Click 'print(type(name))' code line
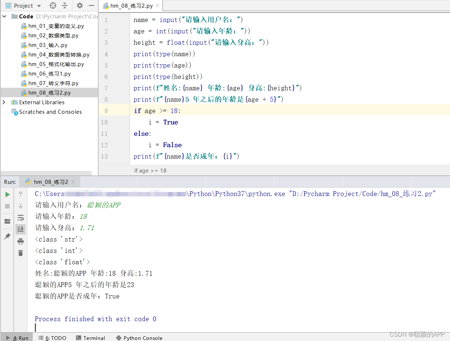The height and width of the screenshot is (341, 450). (x=164, y=54)
